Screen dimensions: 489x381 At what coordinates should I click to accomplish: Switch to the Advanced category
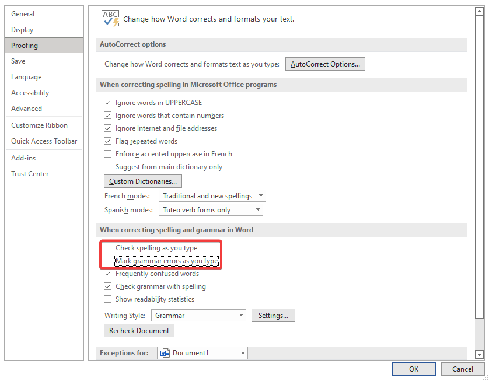27,109
